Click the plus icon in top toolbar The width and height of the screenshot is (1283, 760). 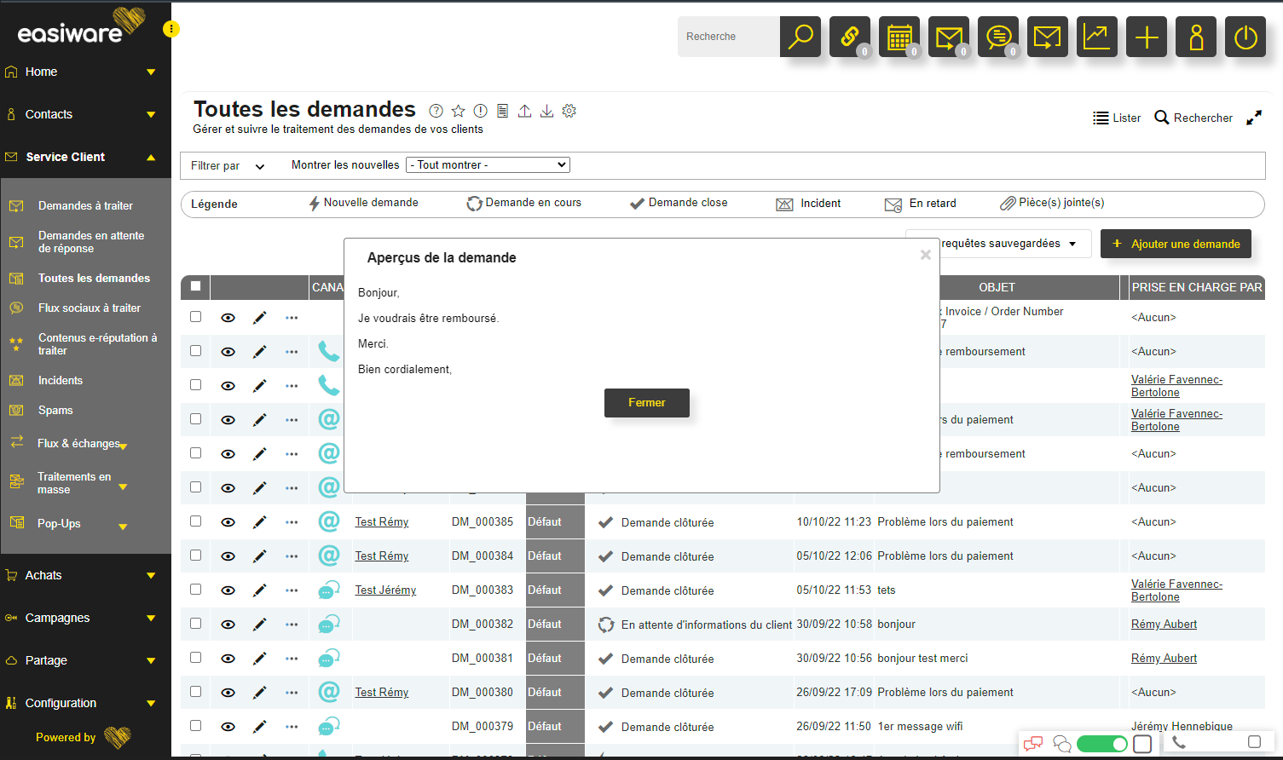(x=1147, y=37)
